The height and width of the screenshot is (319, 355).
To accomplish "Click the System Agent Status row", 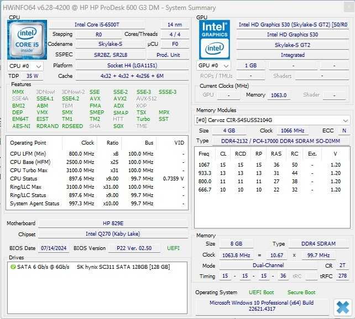I will click(97, 204).
